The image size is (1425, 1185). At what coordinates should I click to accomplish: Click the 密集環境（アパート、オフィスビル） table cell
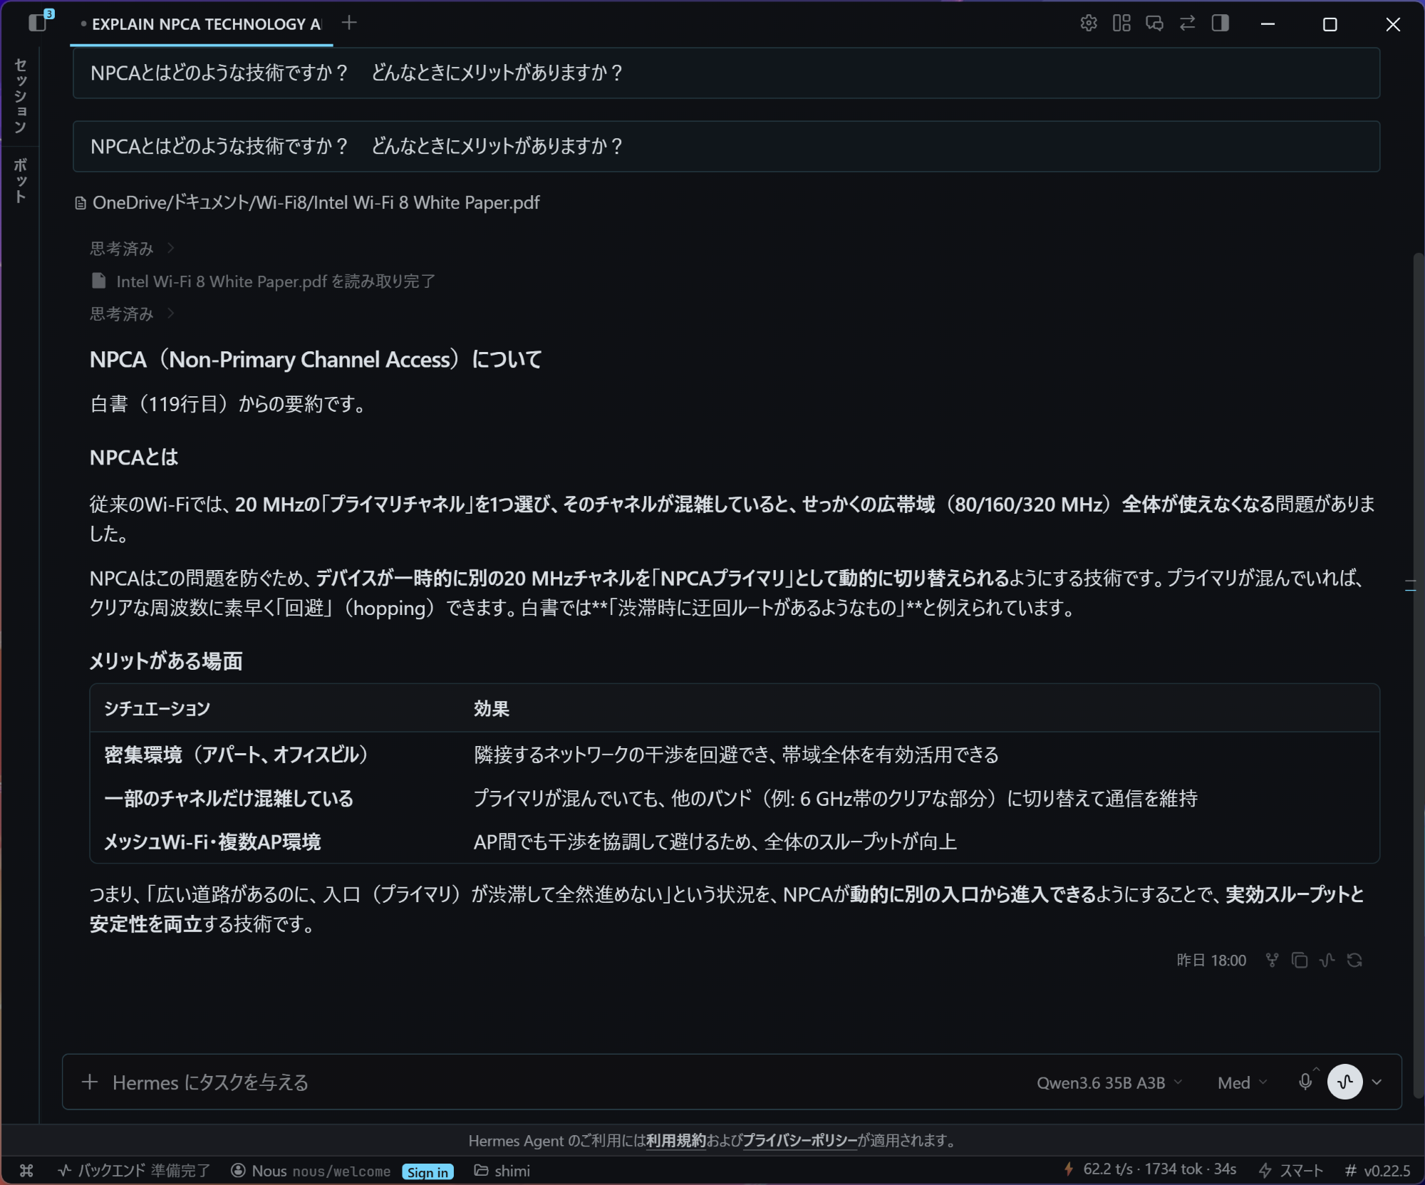(x=237, y=755)
